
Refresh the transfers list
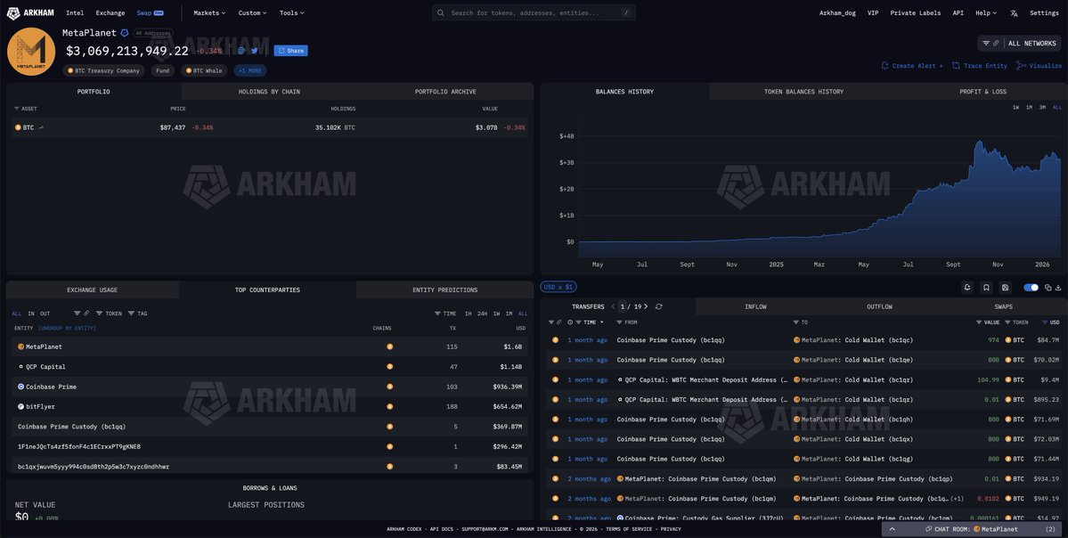[x=658, y=306]
